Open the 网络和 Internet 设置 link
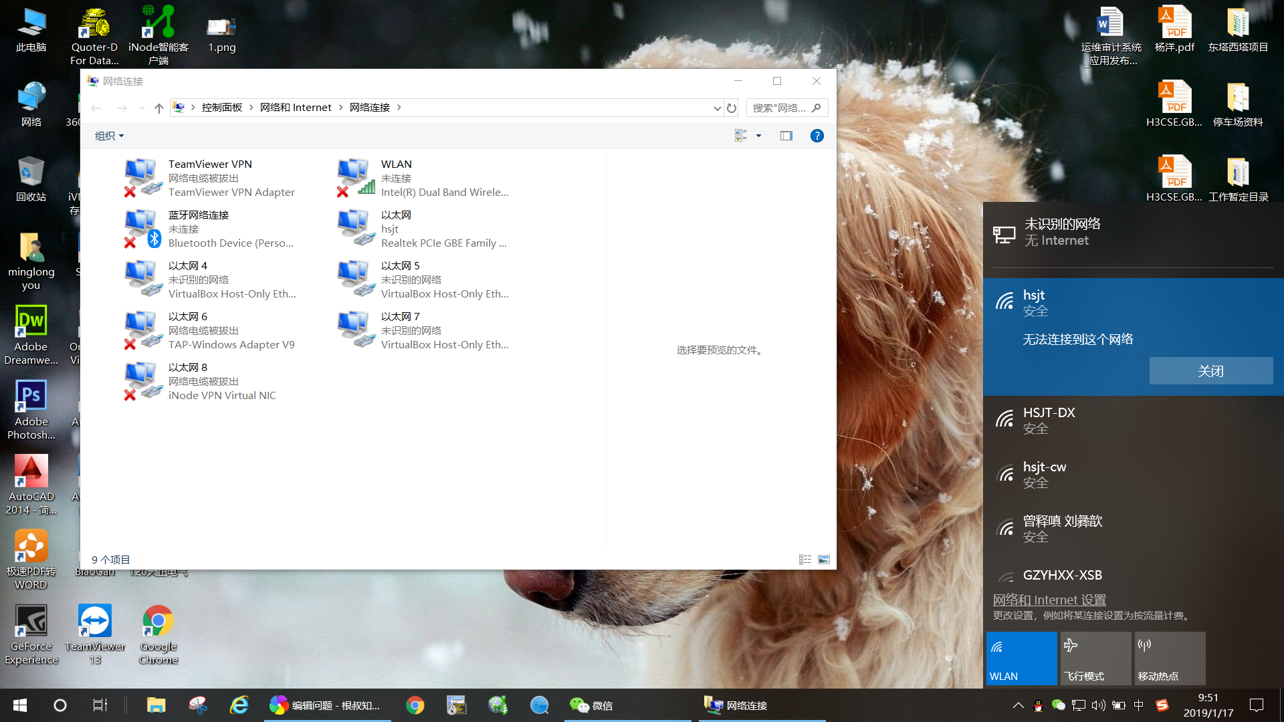This screenshot has height=722, width=1284. [1049, 600]
